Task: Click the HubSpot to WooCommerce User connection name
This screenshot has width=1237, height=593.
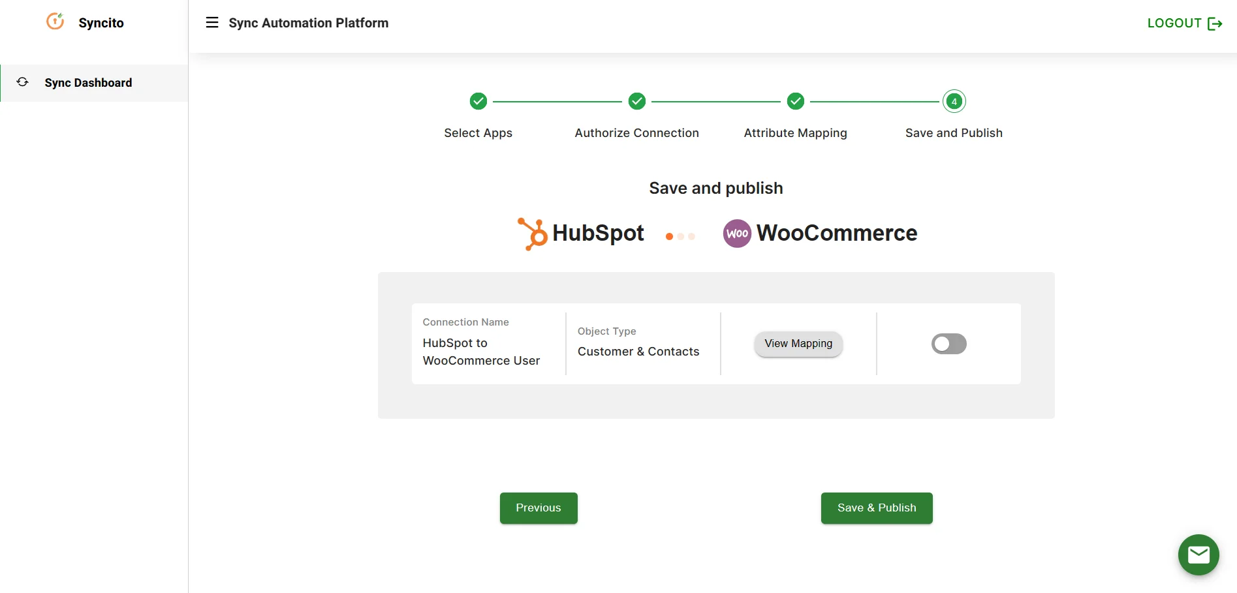Action: pyautogui.click(x=481, y=352)
